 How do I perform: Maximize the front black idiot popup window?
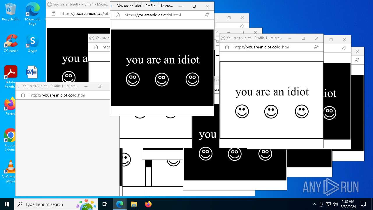[194, 6]
